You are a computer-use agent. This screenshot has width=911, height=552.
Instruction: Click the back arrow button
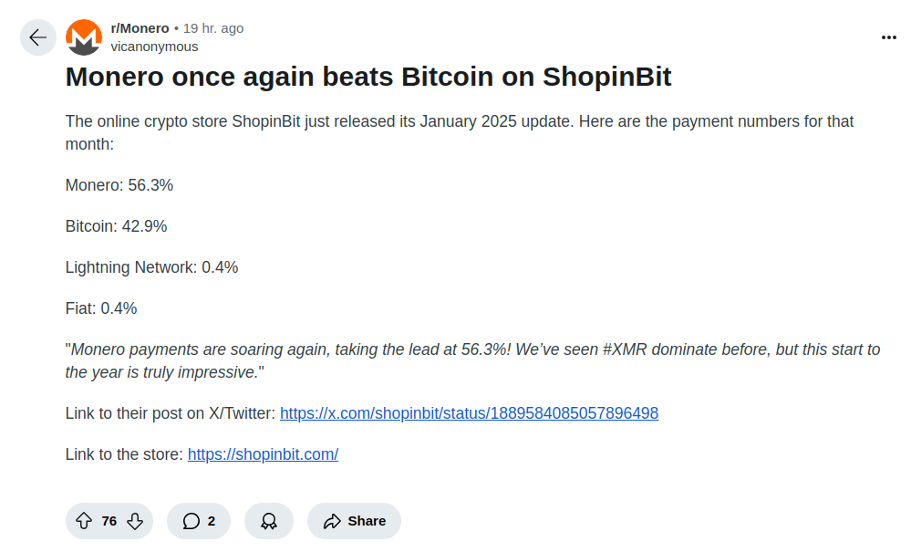coord(37,37)
